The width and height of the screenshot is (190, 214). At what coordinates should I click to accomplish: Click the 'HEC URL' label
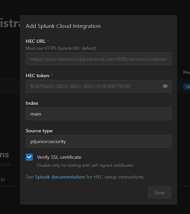36,41
